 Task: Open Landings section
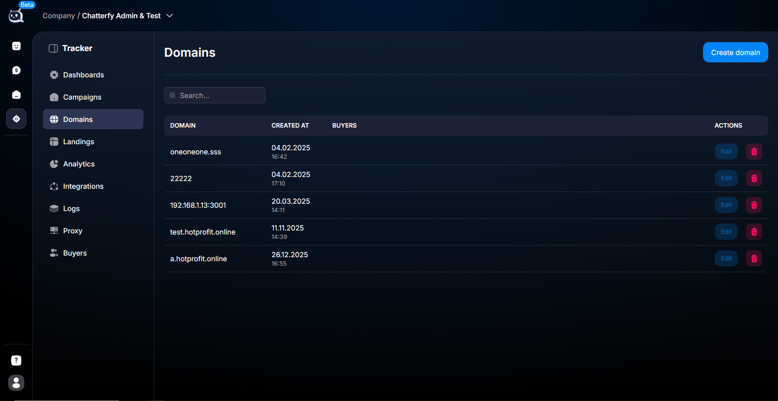(x=93, y=141)
